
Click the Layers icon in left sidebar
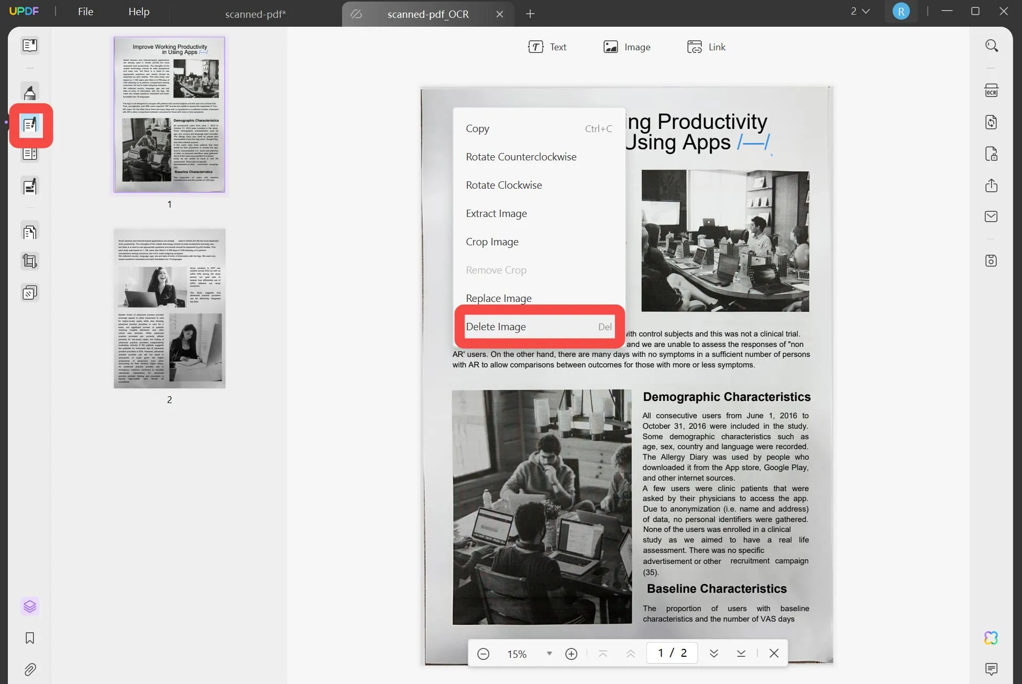30,606
